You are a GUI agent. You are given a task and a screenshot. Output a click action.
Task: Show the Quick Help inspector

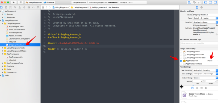point(201,8)
